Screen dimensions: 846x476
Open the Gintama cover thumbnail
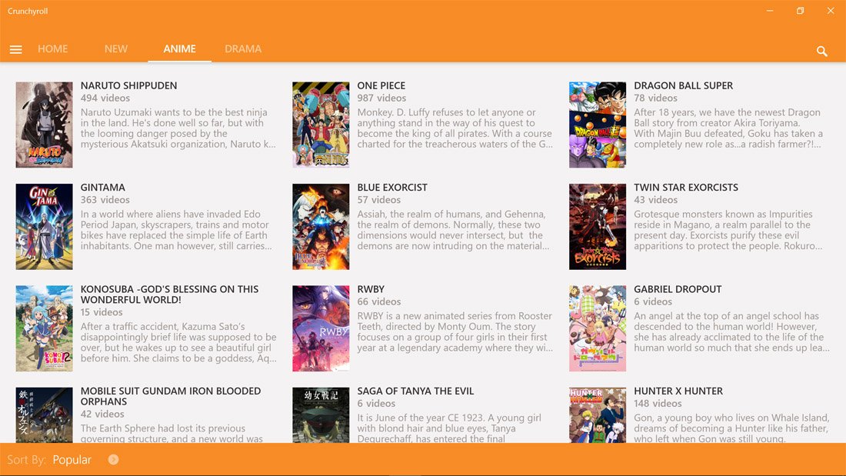pos(45,227)
